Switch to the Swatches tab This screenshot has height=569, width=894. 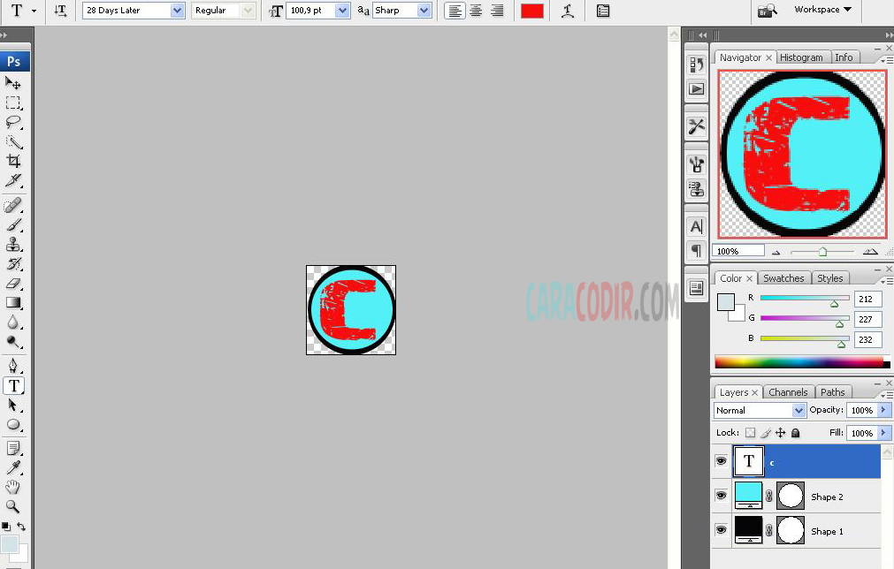[783, 278]
